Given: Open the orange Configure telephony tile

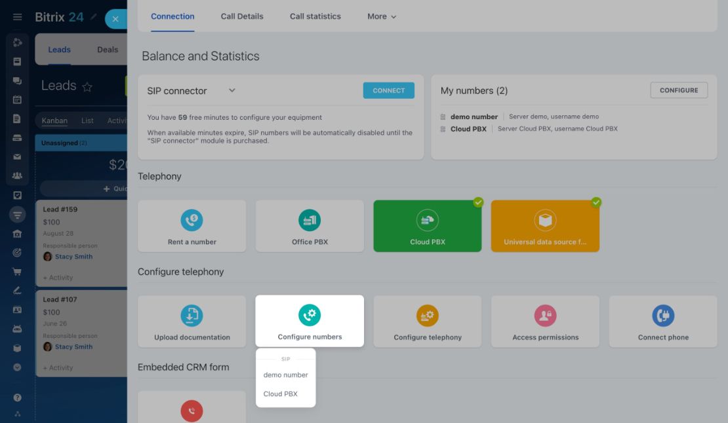Looking at the screenshot, I should [428, 322].
